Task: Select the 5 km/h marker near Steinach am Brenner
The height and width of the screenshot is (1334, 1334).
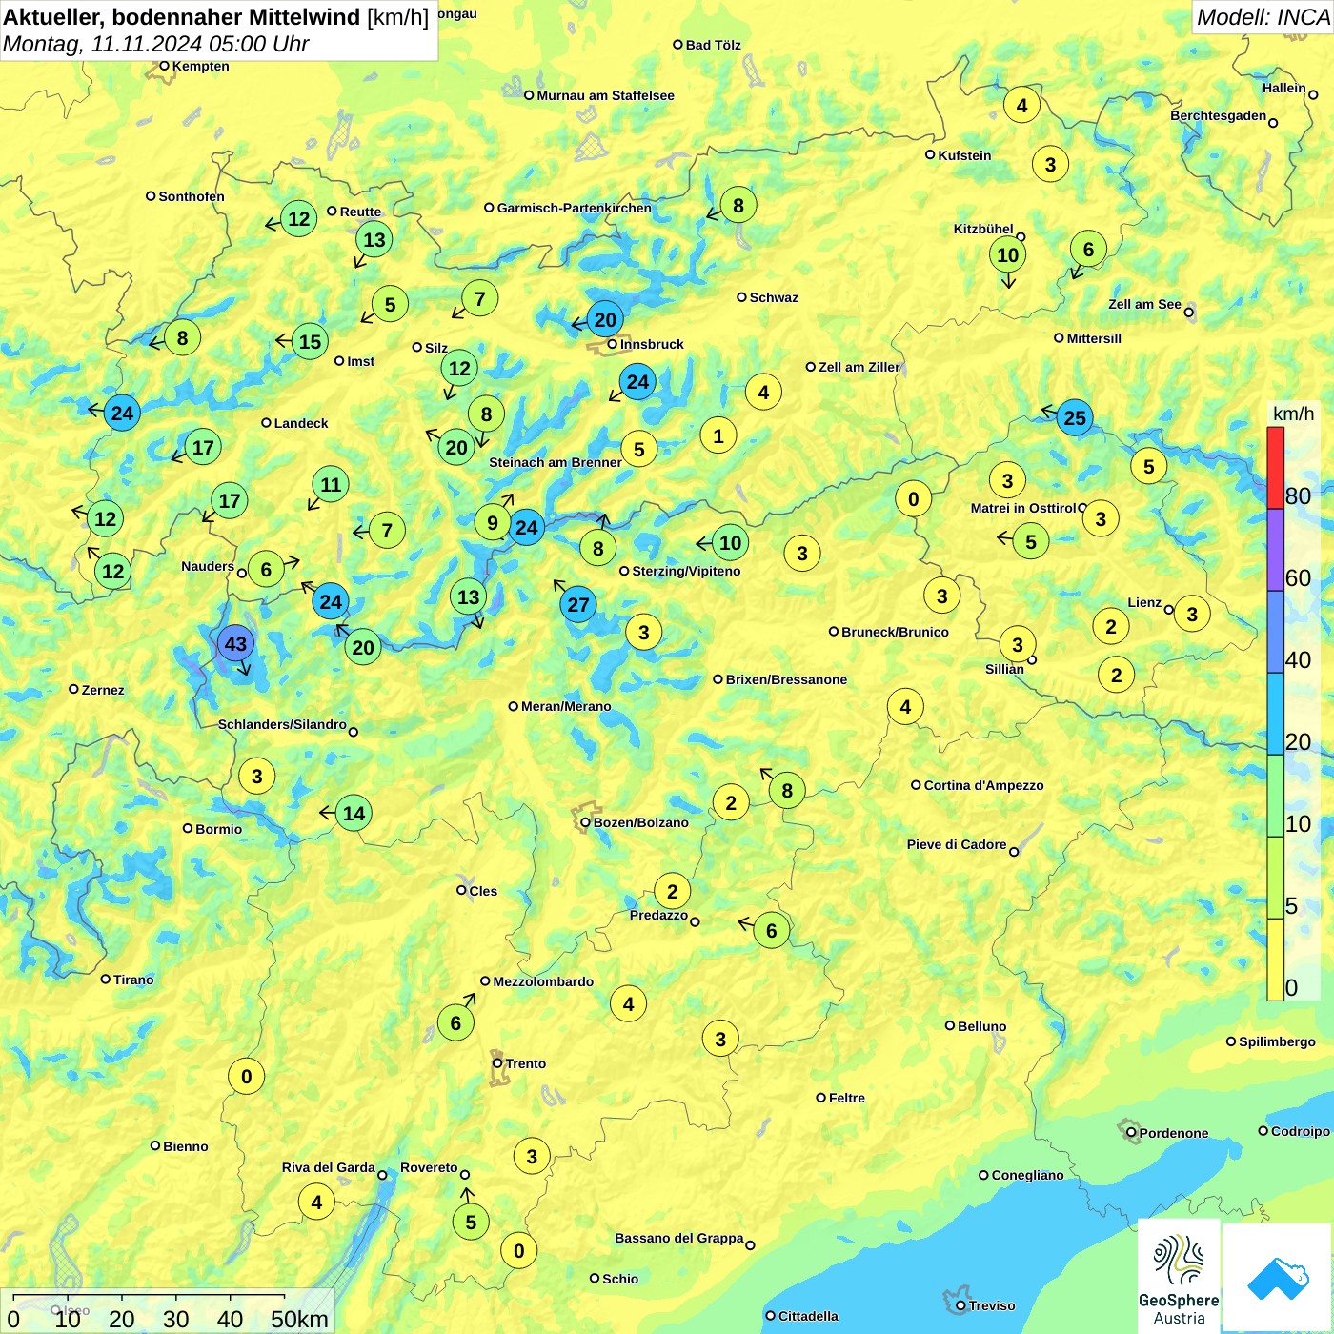Action: pyautogui.click(x=639, y=449)
